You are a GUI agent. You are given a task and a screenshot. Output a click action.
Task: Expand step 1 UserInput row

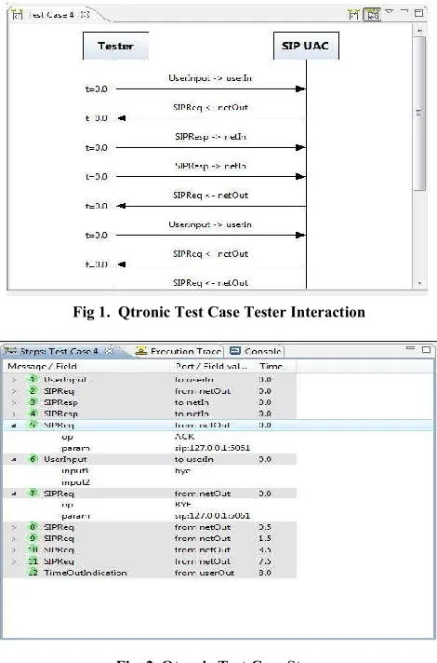click(x=14, y=380)
